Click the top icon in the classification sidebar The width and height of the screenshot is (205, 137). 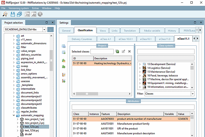click(x=64, y=46)
